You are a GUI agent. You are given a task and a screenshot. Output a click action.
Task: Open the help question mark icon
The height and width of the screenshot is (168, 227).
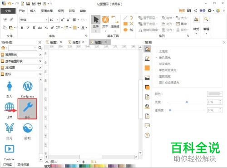point(147,135)
